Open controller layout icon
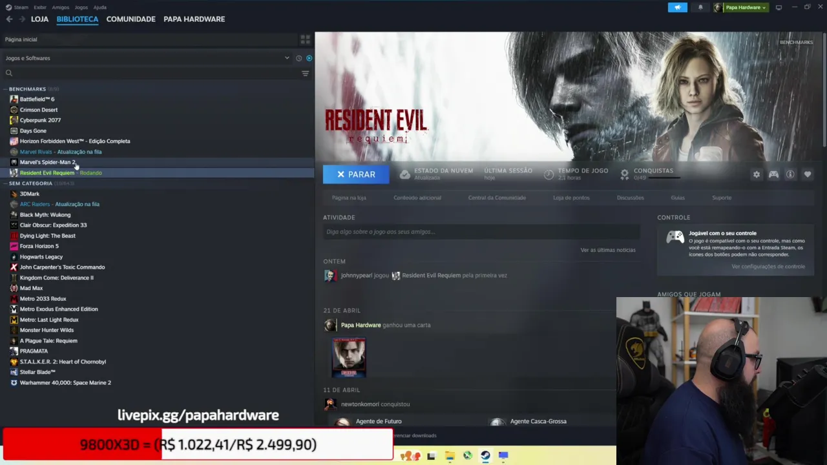This screenshot has height=465, width=827. (773, 174)
